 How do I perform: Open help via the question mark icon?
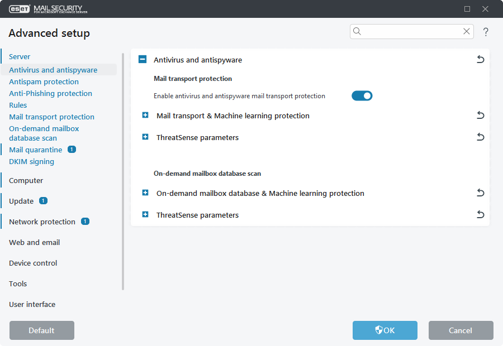point(486,32)
